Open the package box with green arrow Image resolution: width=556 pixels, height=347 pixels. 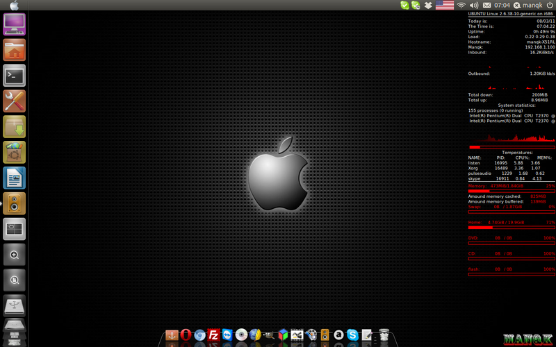click(x=14, y=126)
